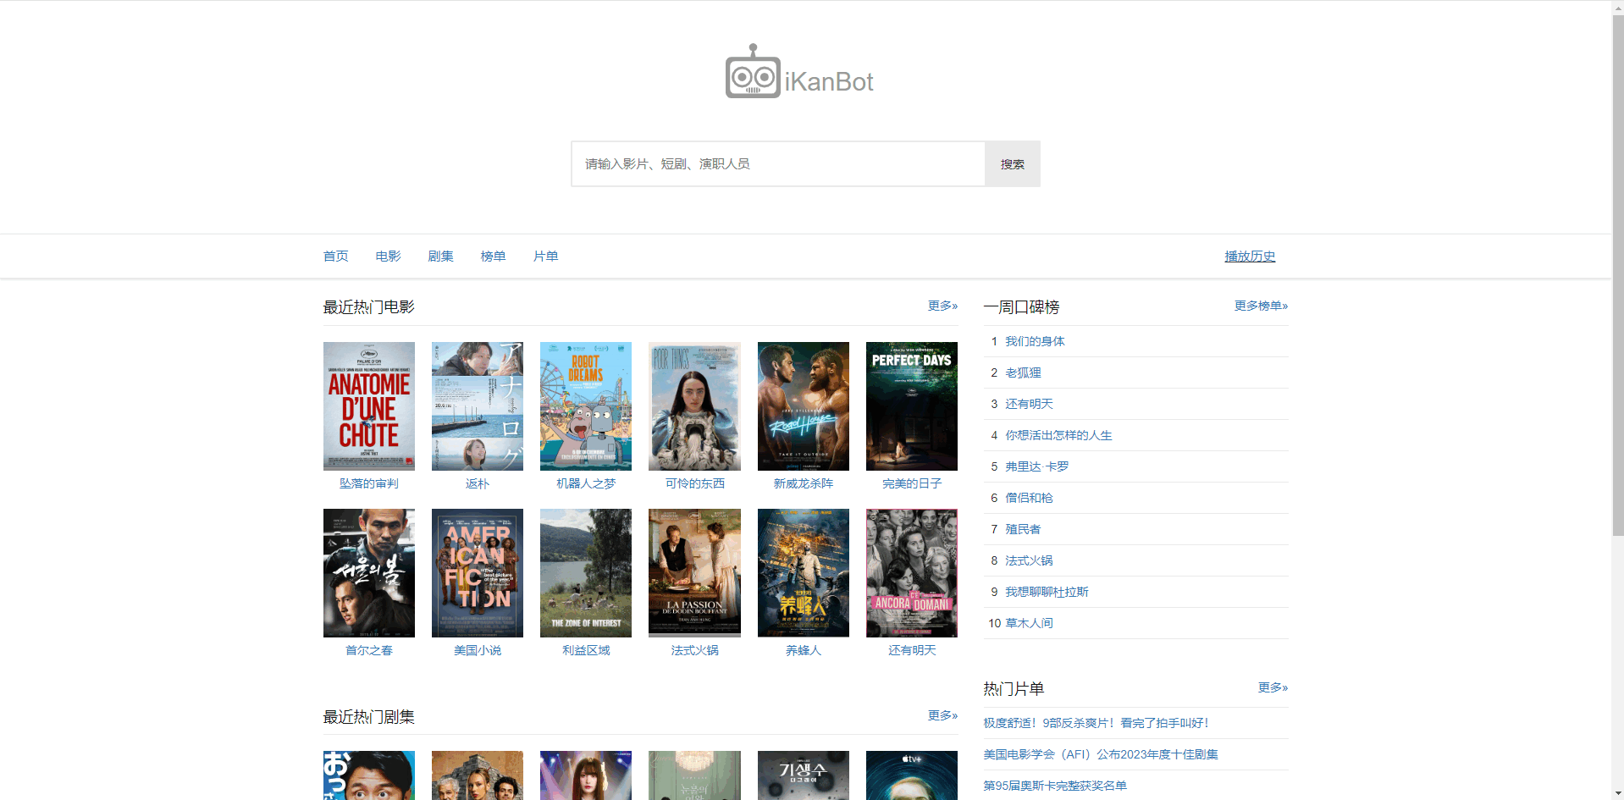Click the 美国小说 title link
Screen dimensions: 1624x800
coord(478,650)
